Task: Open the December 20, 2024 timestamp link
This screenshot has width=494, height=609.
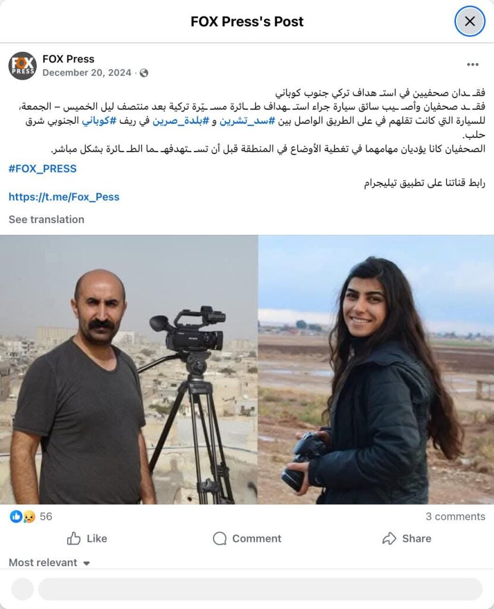Action: (x=87, y=73)
